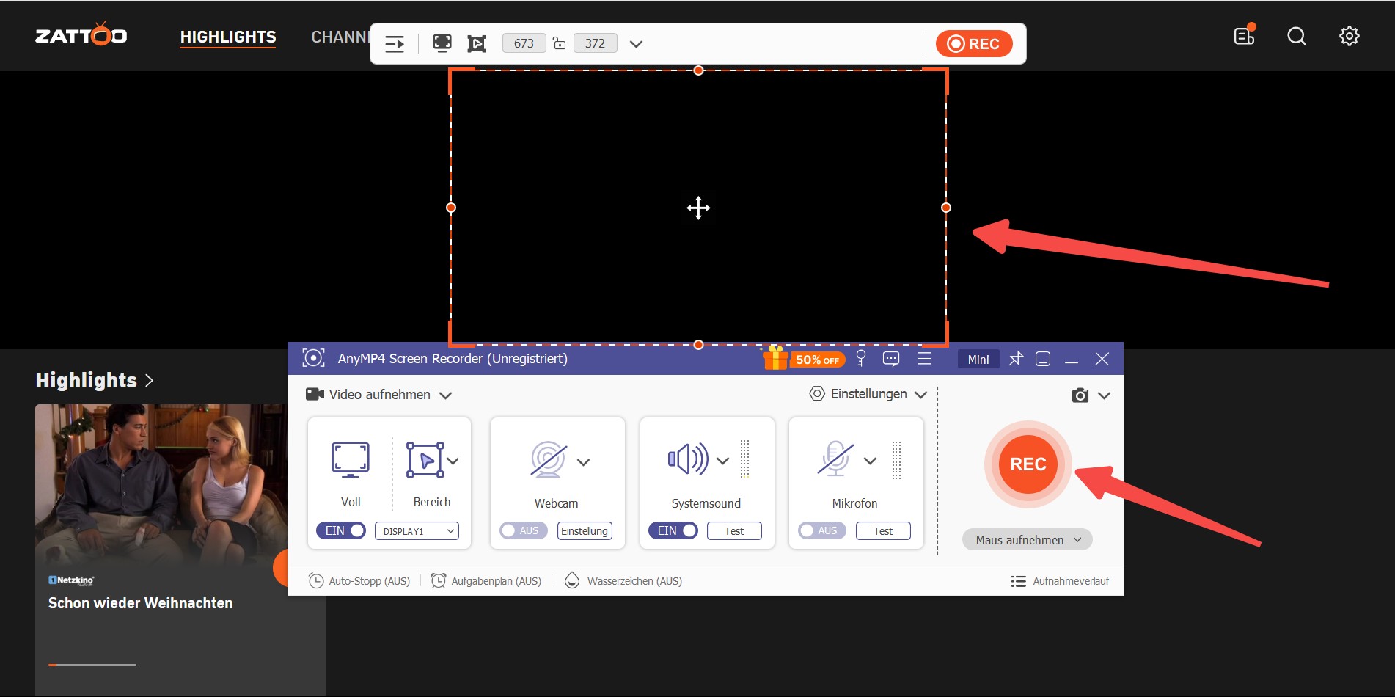Click the AnyMP4 Screen Recorder logo icon
Screen dimensions: 1395x697
[x=313, y=358]
